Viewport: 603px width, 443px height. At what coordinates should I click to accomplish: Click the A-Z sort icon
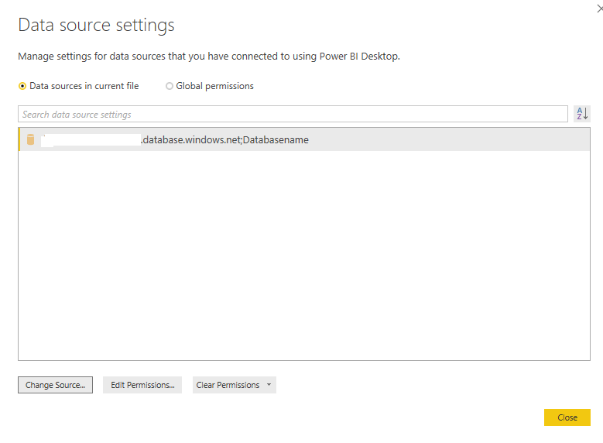click(x=582, y=114)
